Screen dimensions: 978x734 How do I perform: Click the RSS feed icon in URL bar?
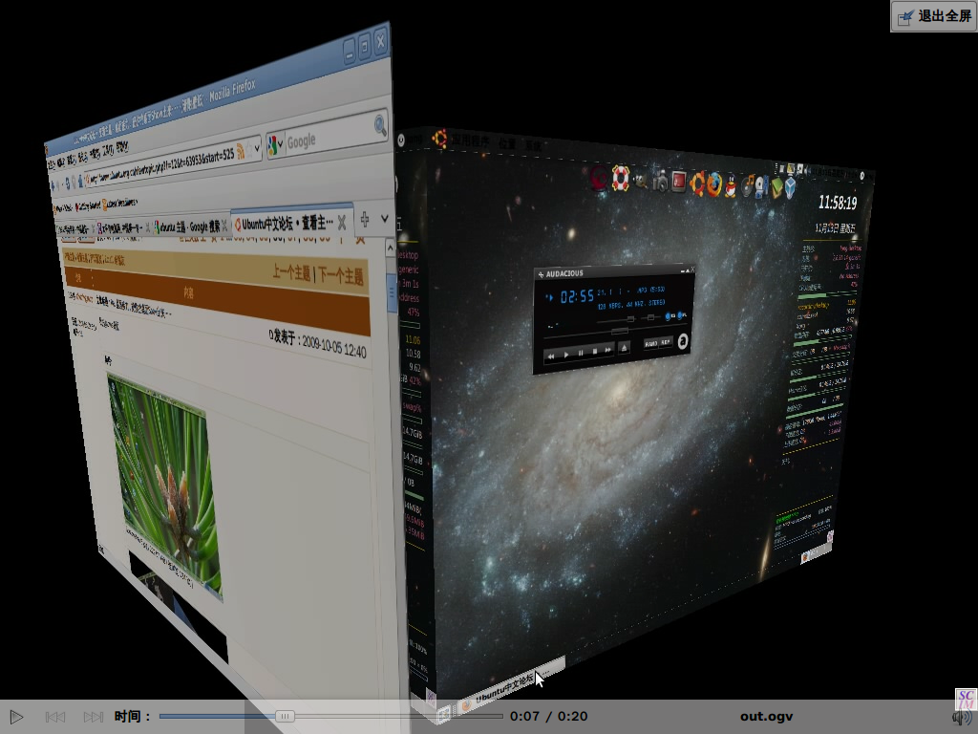coord(240,152)
